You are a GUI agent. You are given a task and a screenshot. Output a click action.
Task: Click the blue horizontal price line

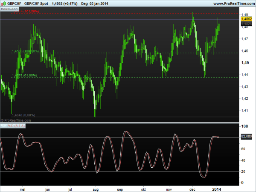point(128,20)
